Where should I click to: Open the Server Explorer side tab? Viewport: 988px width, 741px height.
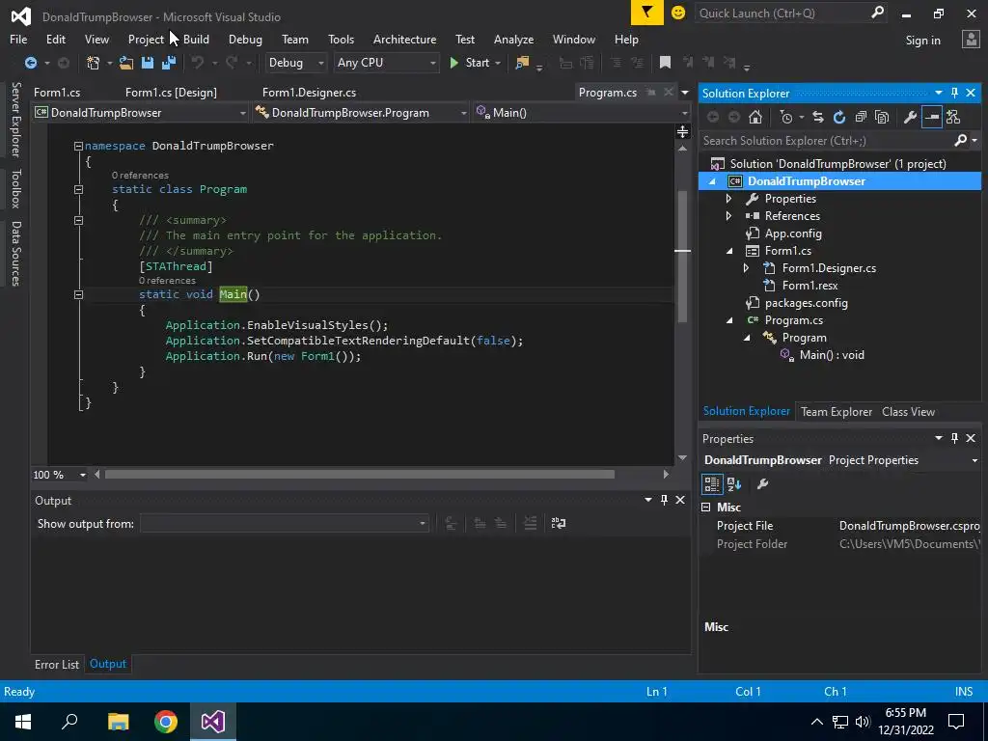pos(16,119)
